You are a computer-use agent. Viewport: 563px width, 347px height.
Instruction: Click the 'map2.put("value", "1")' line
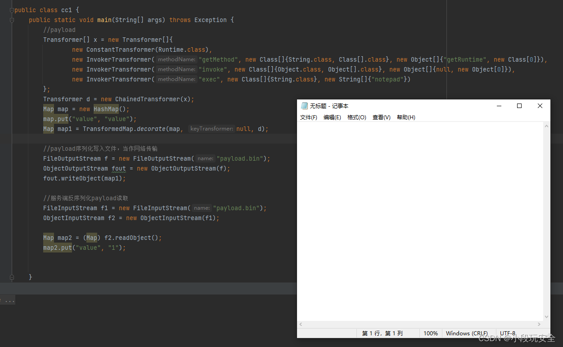click(x=85, y=248)
